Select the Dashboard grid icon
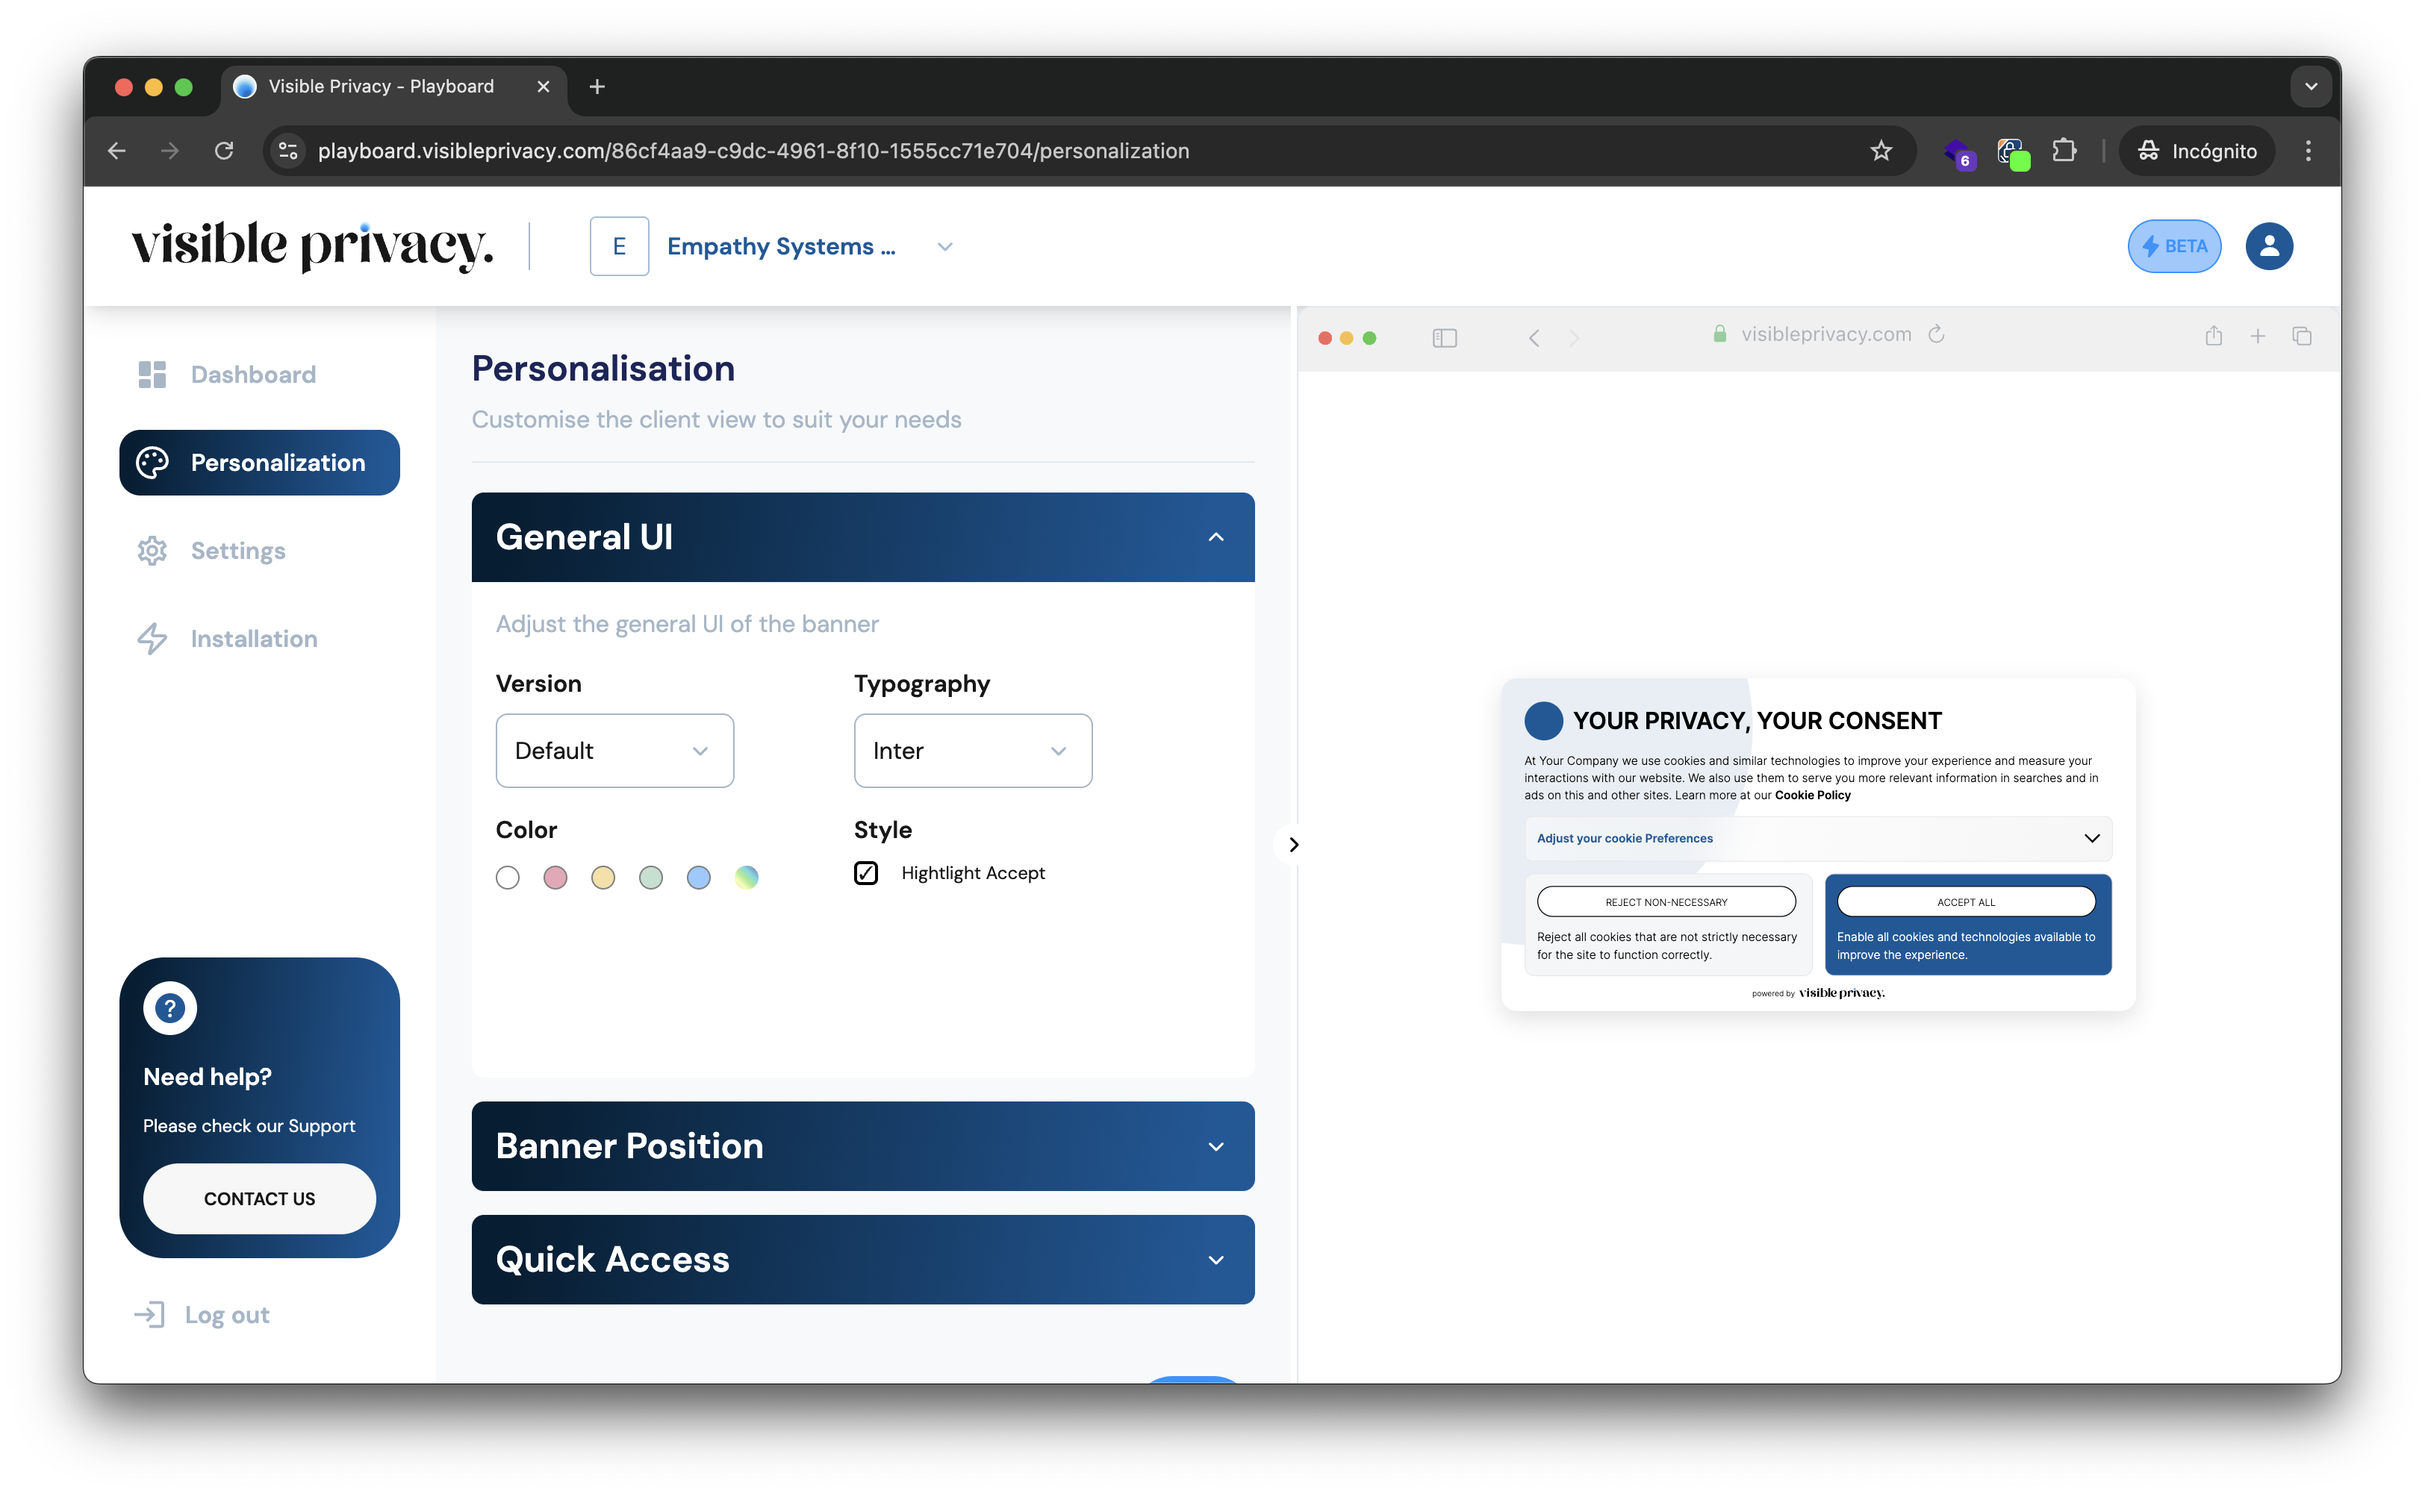This screenshot has height=1494, width=2425. tap(152, 373)
